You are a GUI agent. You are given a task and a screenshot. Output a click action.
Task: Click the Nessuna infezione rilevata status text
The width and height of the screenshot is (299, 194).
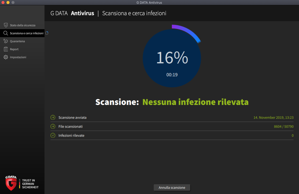pyautogui.click(x=196, y=102)
